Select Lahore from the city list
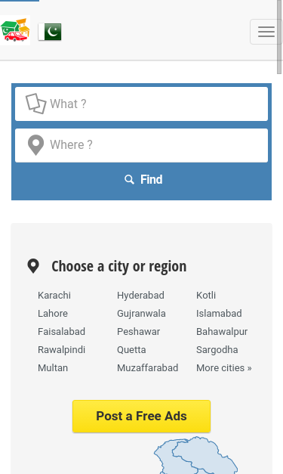The height and width of the screenshot is (474, 283). [53, 314]
